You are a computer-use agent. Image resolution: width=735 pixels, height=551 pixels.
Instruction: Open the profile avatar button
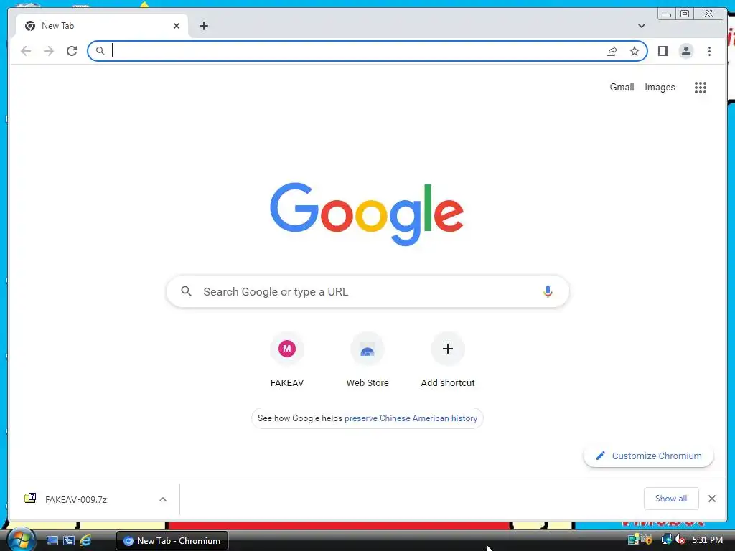coord(685,51)
